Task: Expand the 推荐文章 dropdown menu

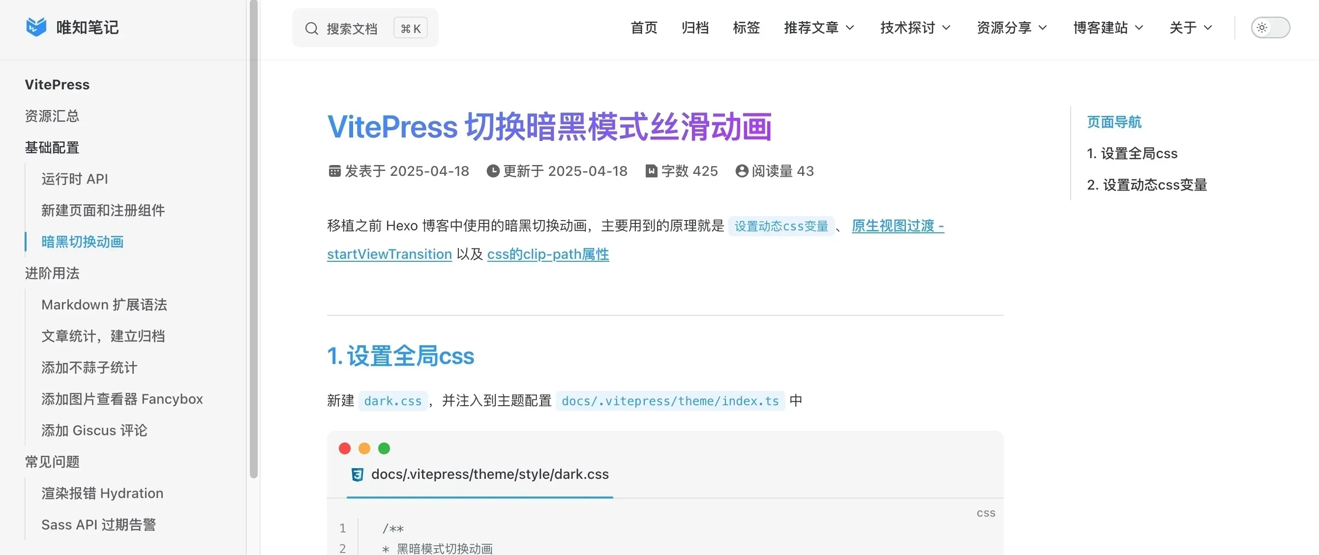Action: click(819, 28)
